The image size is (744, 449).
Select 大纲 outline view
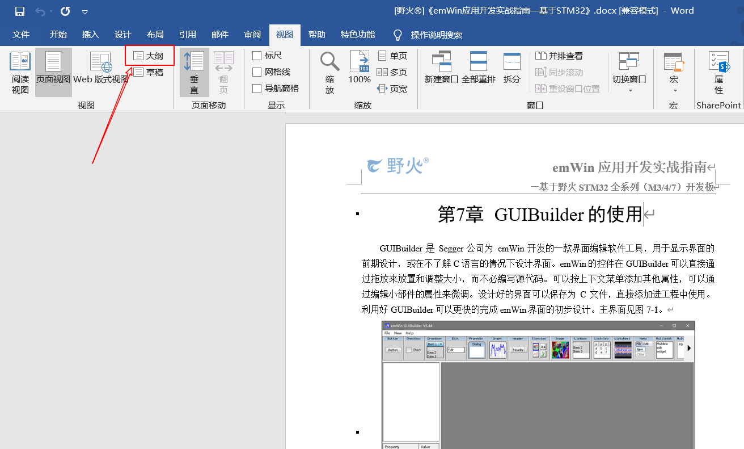click(149, 56)
